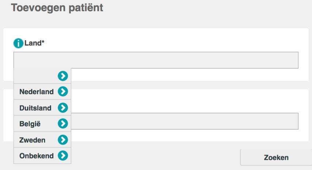Select the empty blank country option
This screenshot has height=170, width=312.
pos(42,76)
